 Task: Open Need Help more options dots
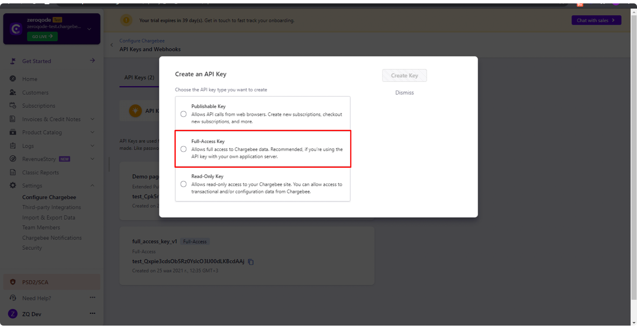[93, 298]
